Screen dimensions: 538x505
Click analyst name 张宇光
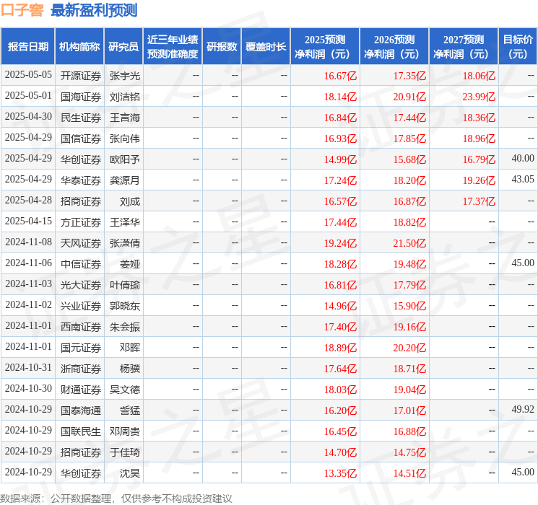[124, 75]
